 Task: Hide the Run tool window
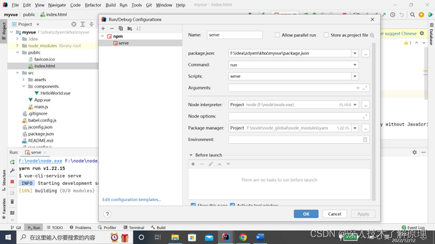pyautogui.click(x=423, y=152)
